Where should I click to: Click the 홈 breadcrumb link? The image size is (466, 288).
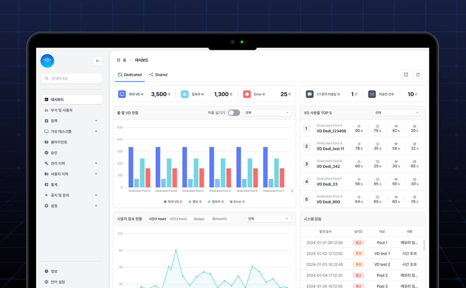(124, 60)
